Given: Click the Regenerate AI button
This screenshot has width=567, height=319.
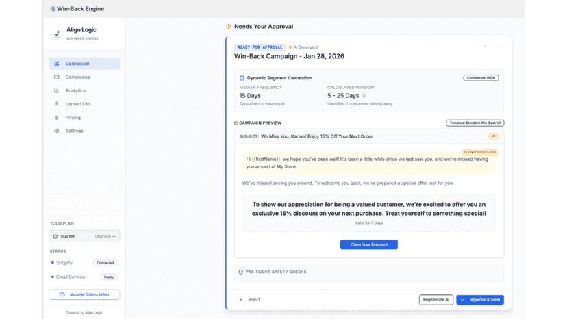Looking at the screenshot, I should point(436,299).
